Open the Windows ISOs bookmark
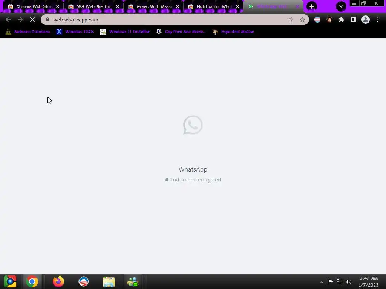 [75, 32]
